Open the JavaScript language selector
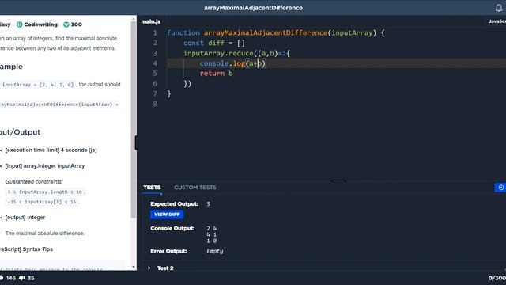 (x=497, y=21)
